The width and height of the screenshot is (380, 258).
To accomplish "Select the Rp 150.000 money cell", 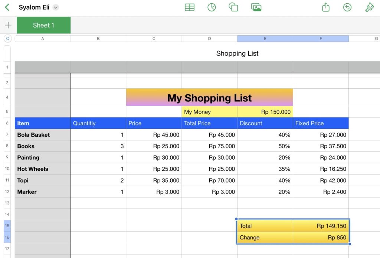I will [x=265, y=112].
